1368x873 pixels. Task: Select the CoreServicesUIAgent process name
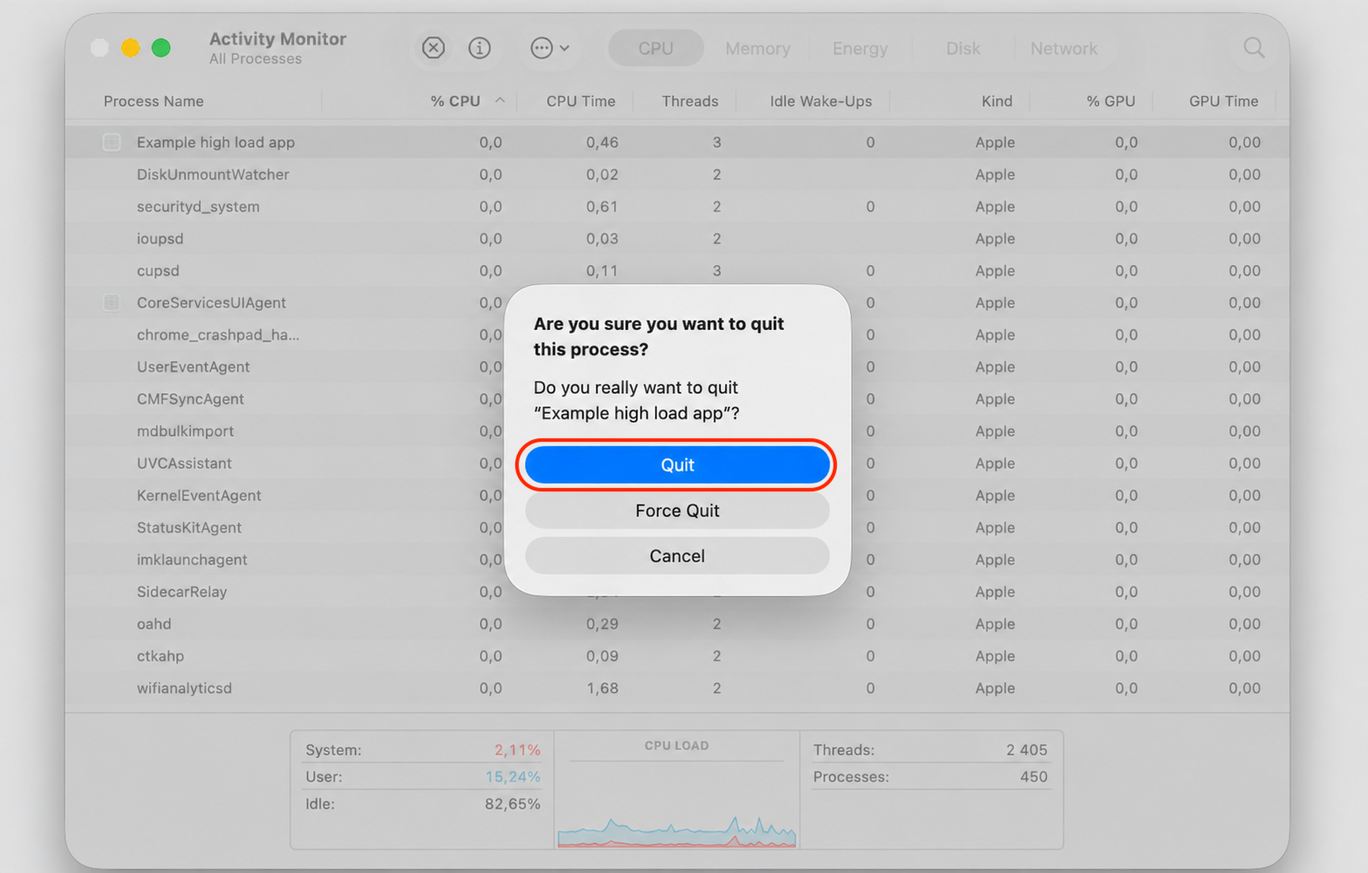pyautogui.click(x=211, y=302)
